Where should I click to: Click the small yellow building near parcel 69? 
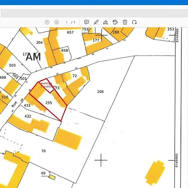[x=52, y=177]
